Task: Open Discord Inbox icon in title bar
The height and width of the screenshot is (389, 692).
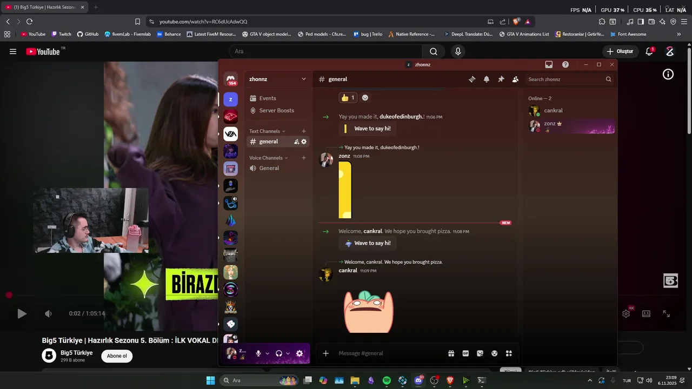Action: [549, 64]
